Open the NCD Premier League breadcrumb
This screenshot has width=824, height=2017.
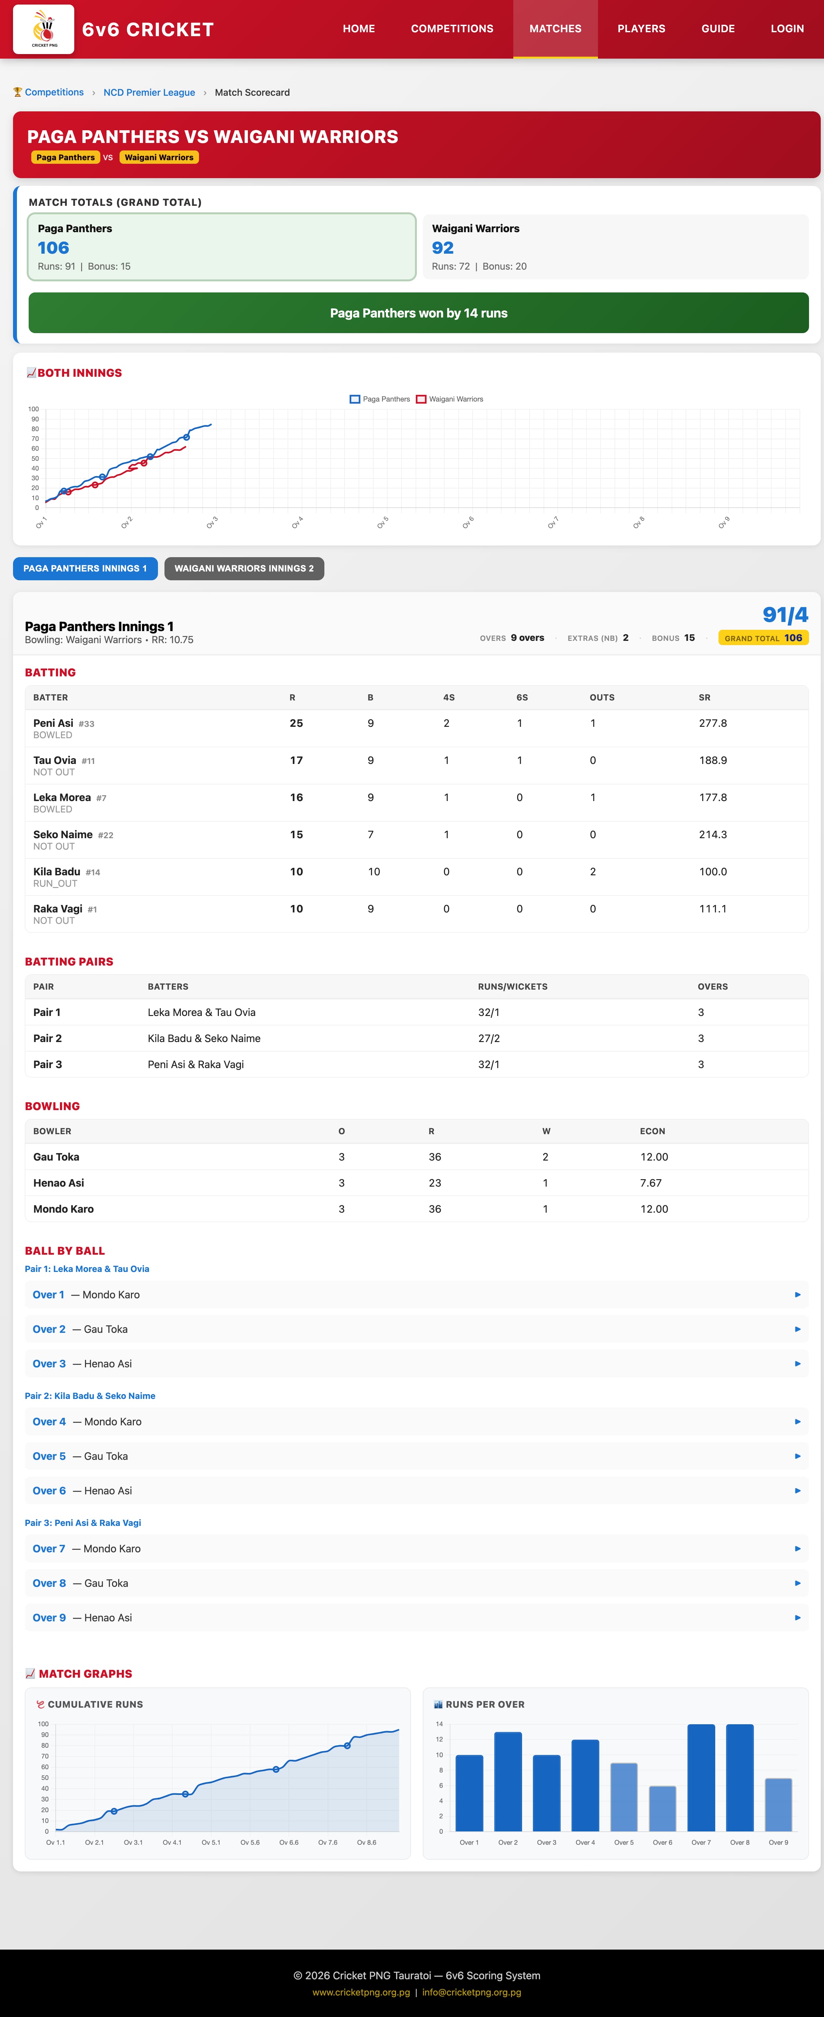(x=149, y=92)
